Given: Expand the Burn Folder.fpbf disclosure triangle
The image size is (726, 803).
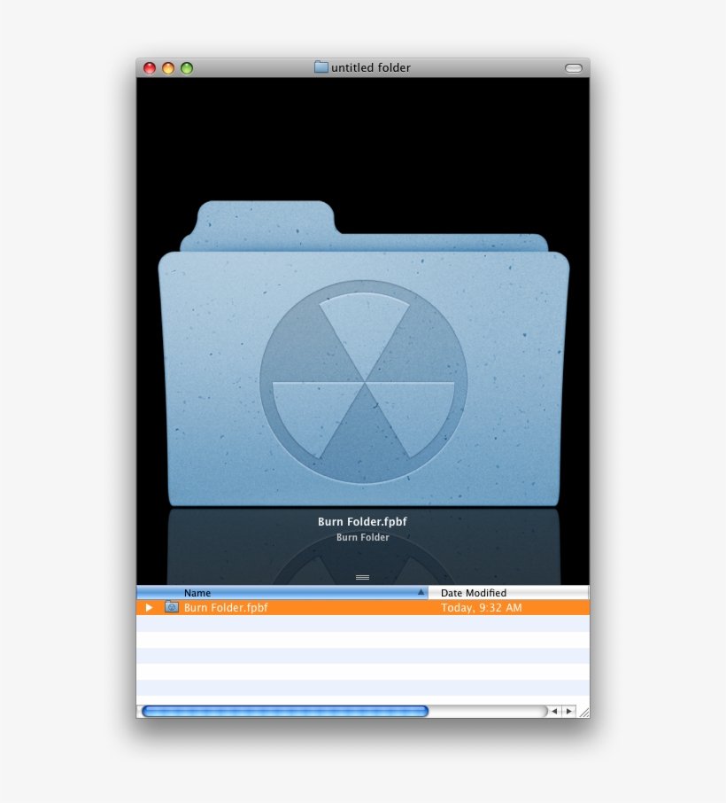Looking at the screenshot, I should tap(151, 608).
